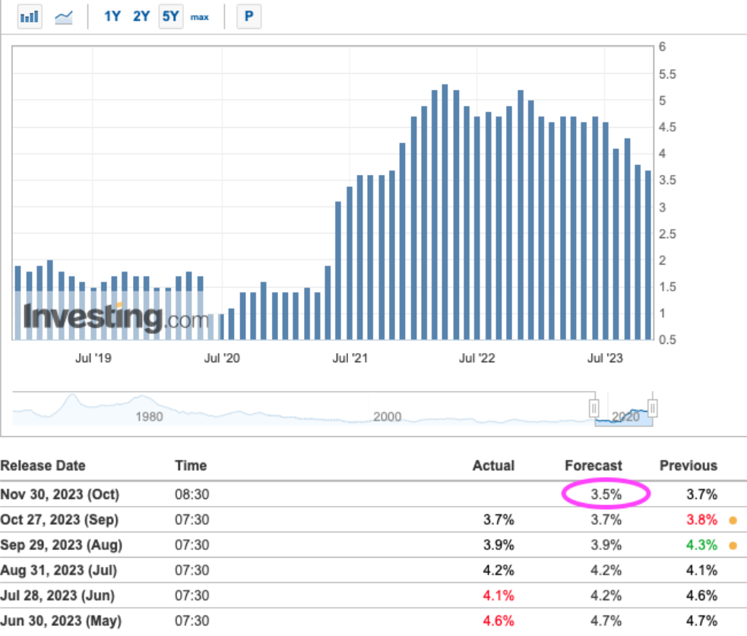Click the 4.6% previous for Jul 28
The image size is (747, 636).
point(701,596)
